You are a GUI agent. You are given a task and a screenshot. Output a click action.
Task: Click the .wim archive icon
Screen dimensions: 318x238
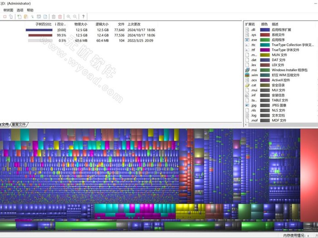point(247,75)
